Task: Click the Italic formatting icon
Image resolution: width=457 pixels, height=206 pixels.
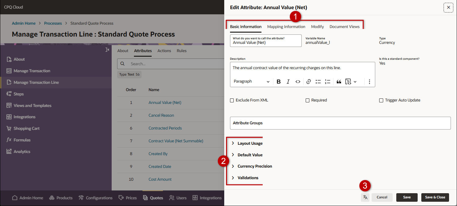Action: click(x=288, y=82)
